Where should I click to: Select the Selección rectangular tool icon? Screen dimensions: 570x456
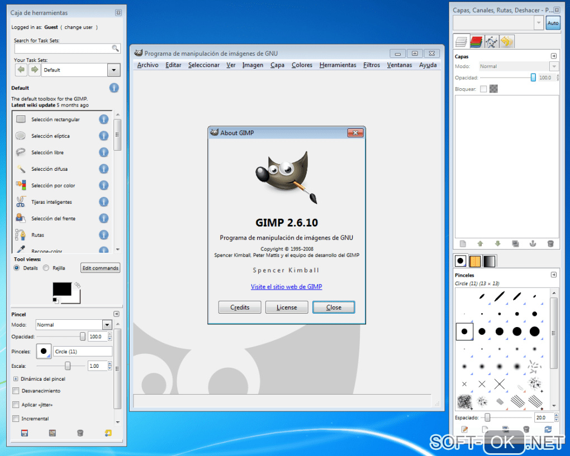pos(21,119)
